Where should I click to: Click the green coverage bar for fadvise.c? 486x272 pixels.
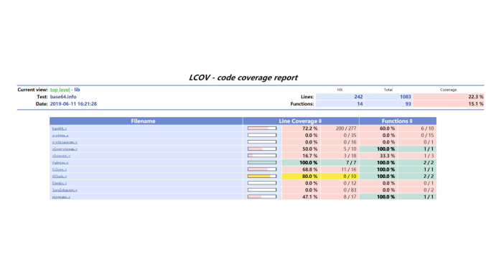(262, 163)
